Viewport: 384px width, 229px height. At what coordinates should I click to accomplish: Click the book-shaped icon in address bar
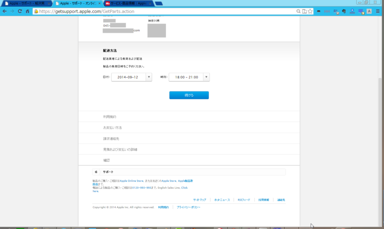coord(304,11)
